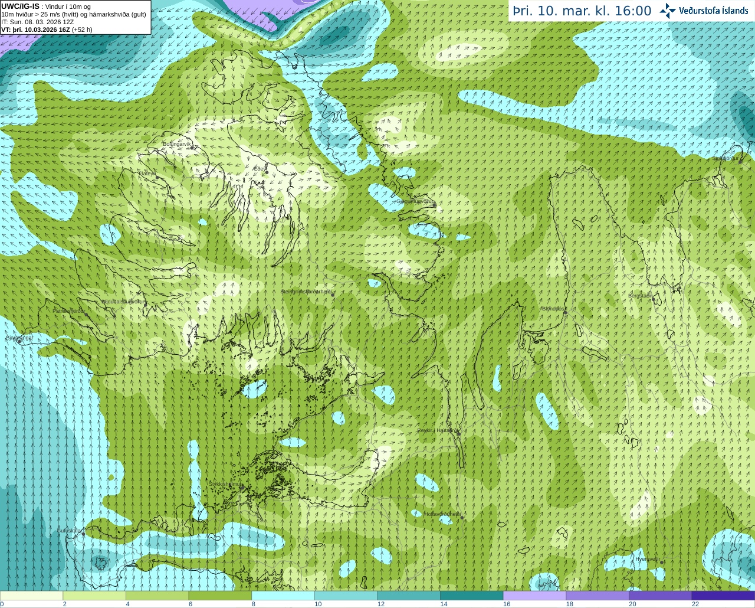This screenshot has width=755, height=608.
Task: Click the legend value label '8'
Action: 253,604
